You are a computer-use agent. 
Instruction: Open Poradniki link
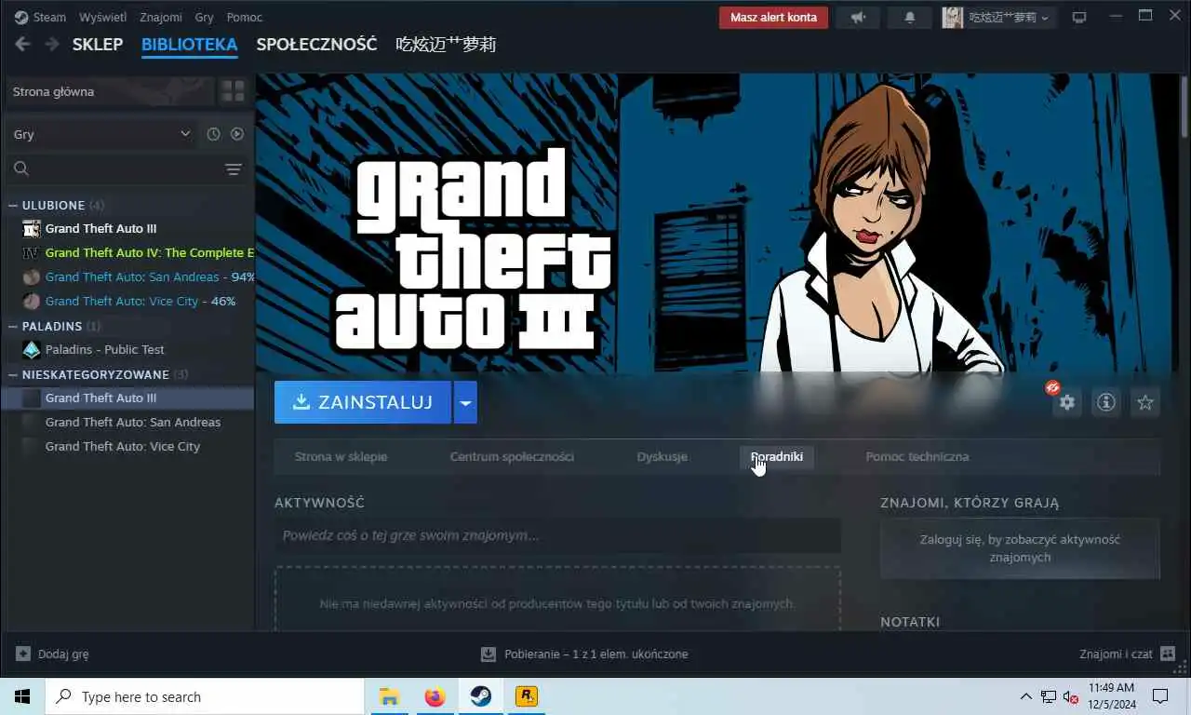(777, 456)
